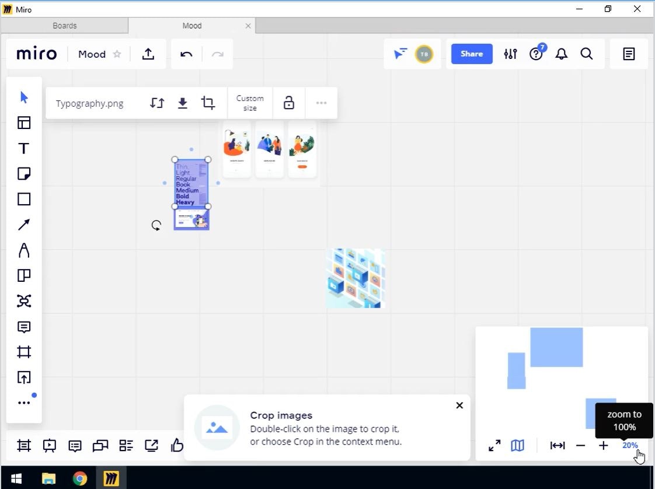Select the Frame tool in left toolbar
The height and width of the screenshot is (489, 655).
[24, 352]
